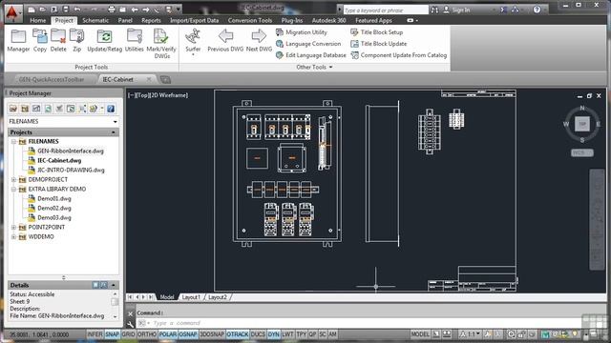Switch to the Reports ribbon tab

pos(151,20)
